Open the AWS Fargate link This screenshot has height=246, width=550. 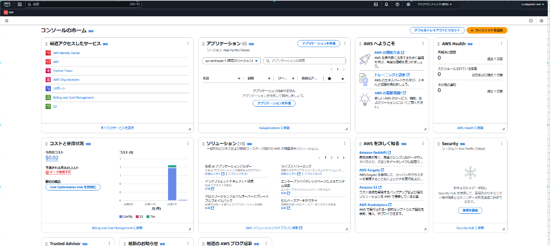click(372, 170)
